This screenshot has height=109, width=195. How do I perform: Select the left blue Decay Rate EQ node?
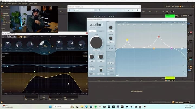pos(8,66)
